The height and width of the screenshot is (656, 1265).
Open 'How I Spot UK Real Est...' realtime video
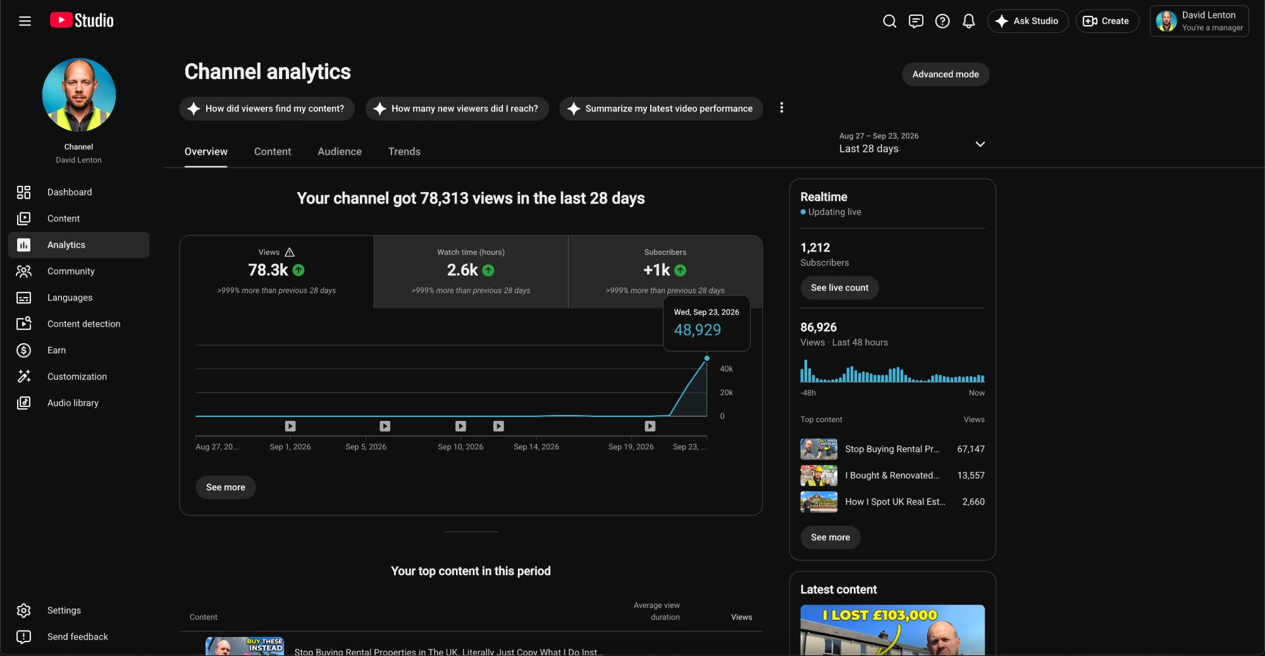[892, 502]
